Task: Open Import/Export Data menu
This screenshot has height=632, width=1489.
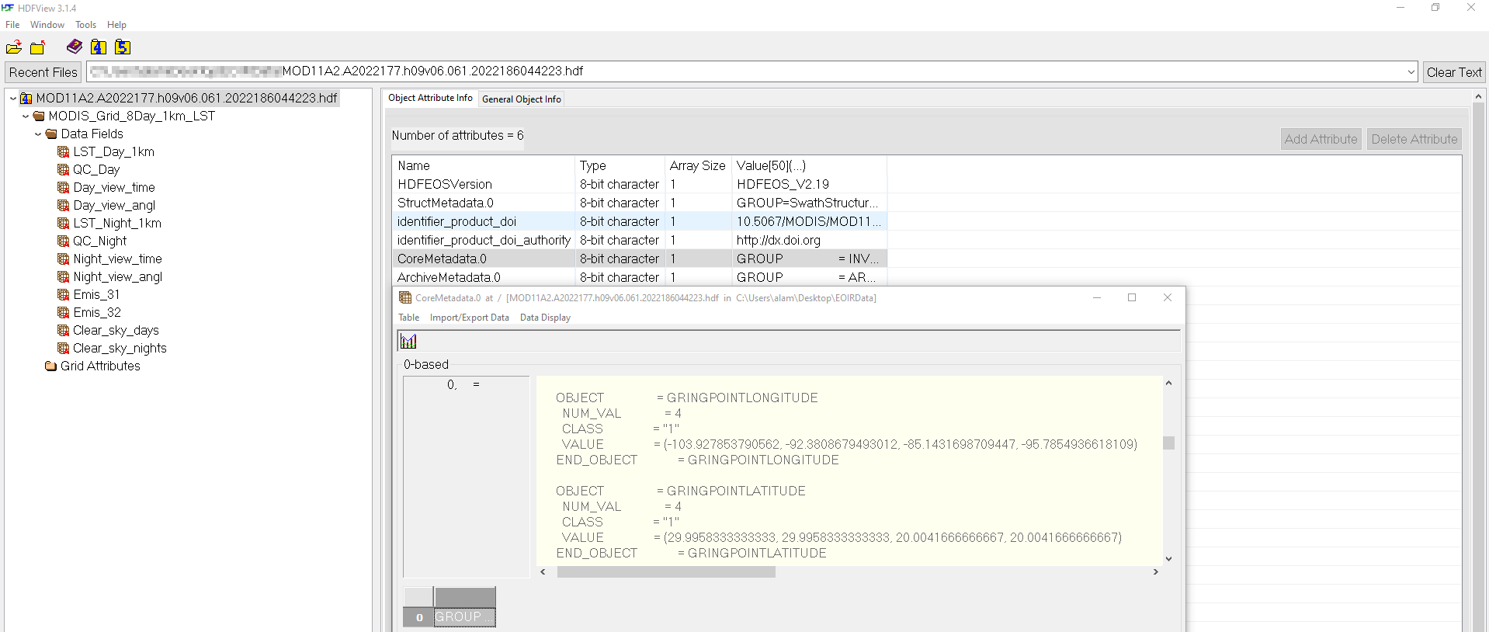Action: point(469,318)
